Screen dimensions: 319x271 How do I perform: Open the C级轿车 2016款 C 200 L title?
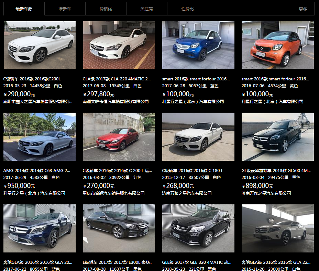[117, 171]
